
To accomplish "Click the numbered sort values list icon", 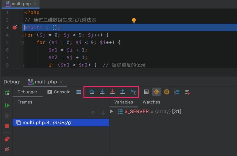I will pos(177,92).
